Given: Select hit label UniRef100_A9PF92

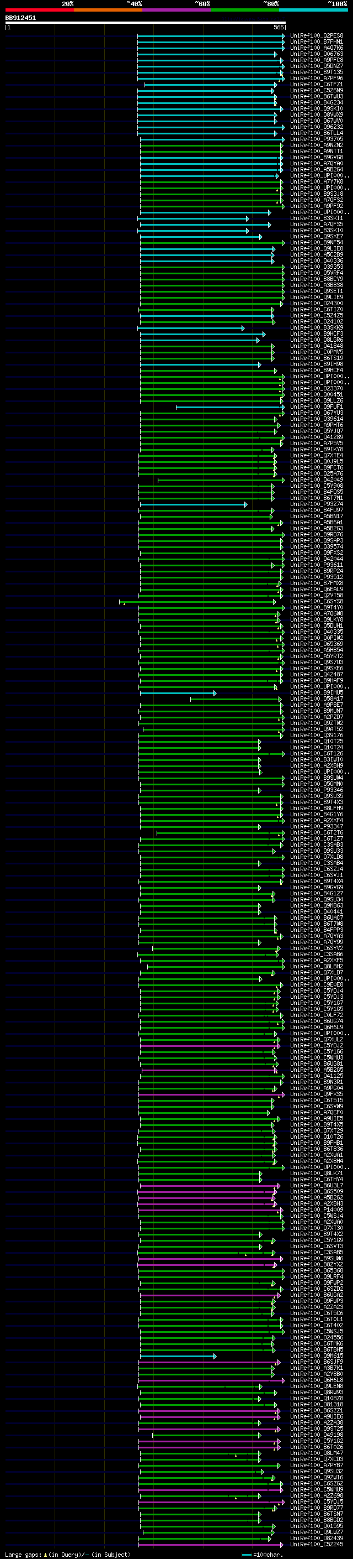Looking at the screenshot, I should coord(317,206).
